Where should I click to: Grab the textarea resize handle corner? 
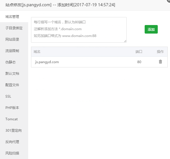(x=125, y=41)
